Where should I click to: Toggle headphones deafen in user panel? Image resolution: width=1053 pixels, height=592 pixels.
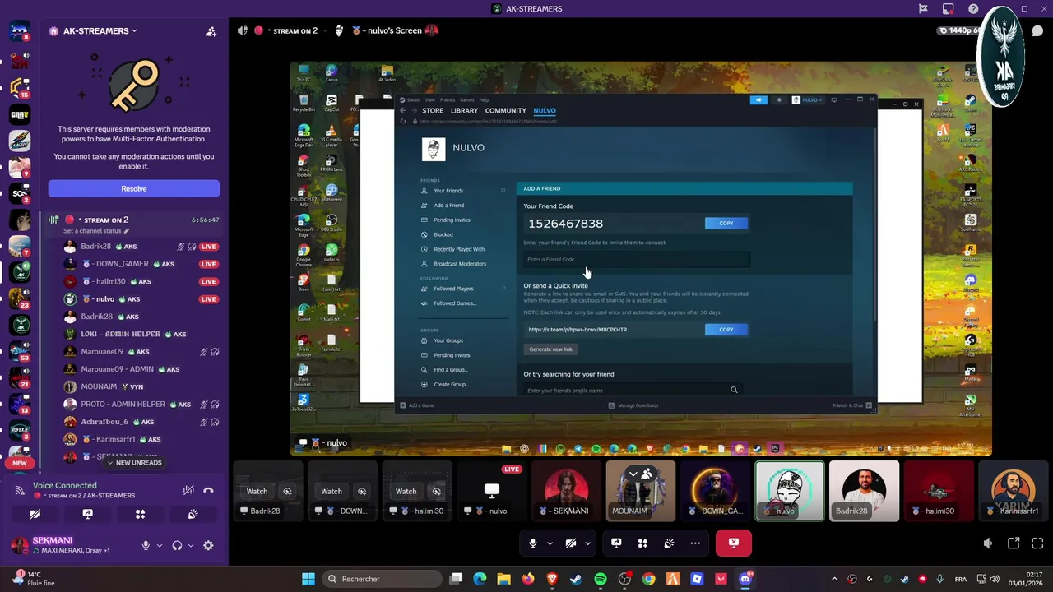coord(177,545)
